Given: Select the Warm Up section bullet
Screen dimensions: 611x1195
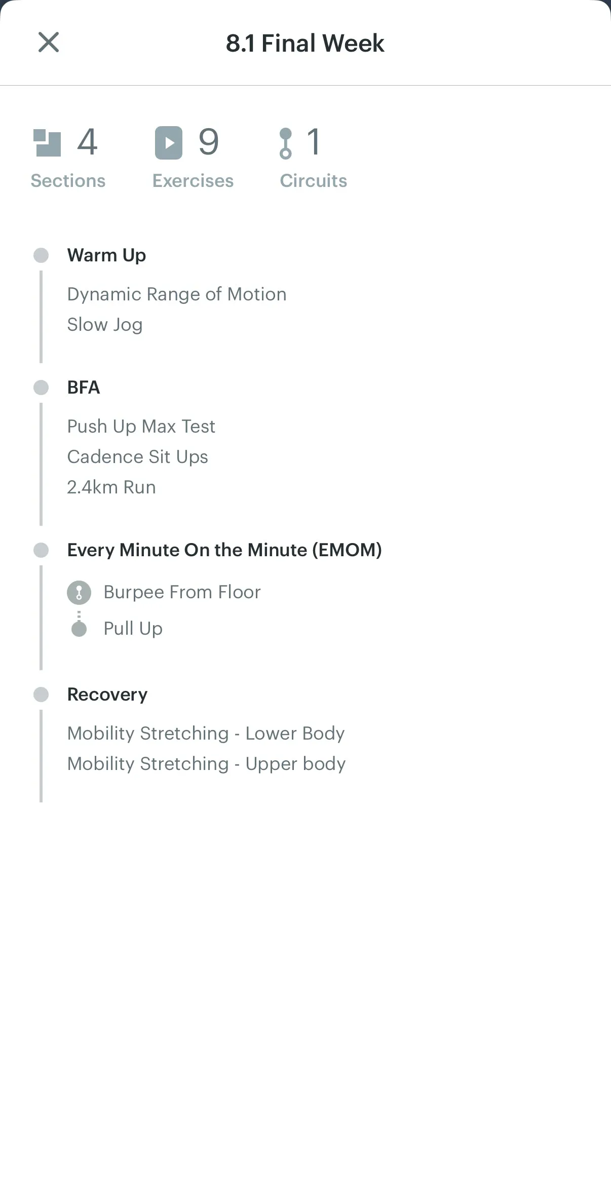Looking at the screenshot, I should pyautogui.click(x=41, y=255).
